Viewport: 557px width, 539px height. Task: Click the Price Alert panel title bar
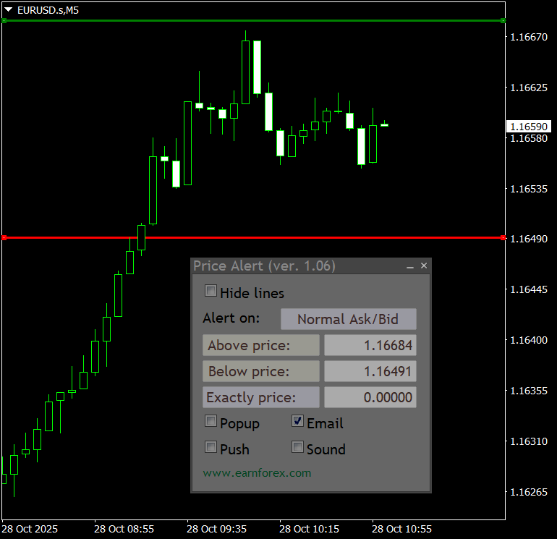coord(289,266)
